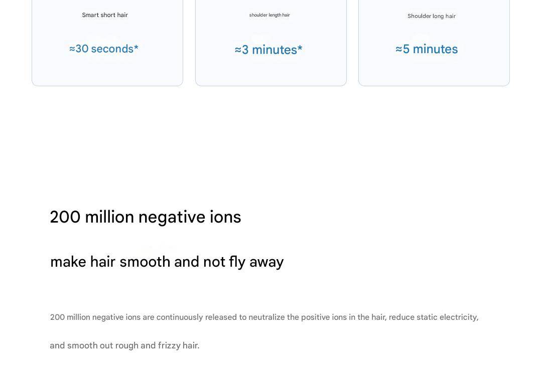Click the "make hair smooth and not fly away" subheading
This screenshot has width=542, height=380.
[x=167, y=262]
